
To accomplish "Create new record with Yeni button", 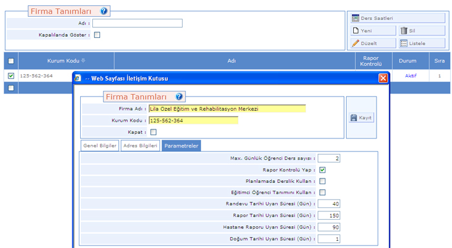I will [x=373, y=30].
